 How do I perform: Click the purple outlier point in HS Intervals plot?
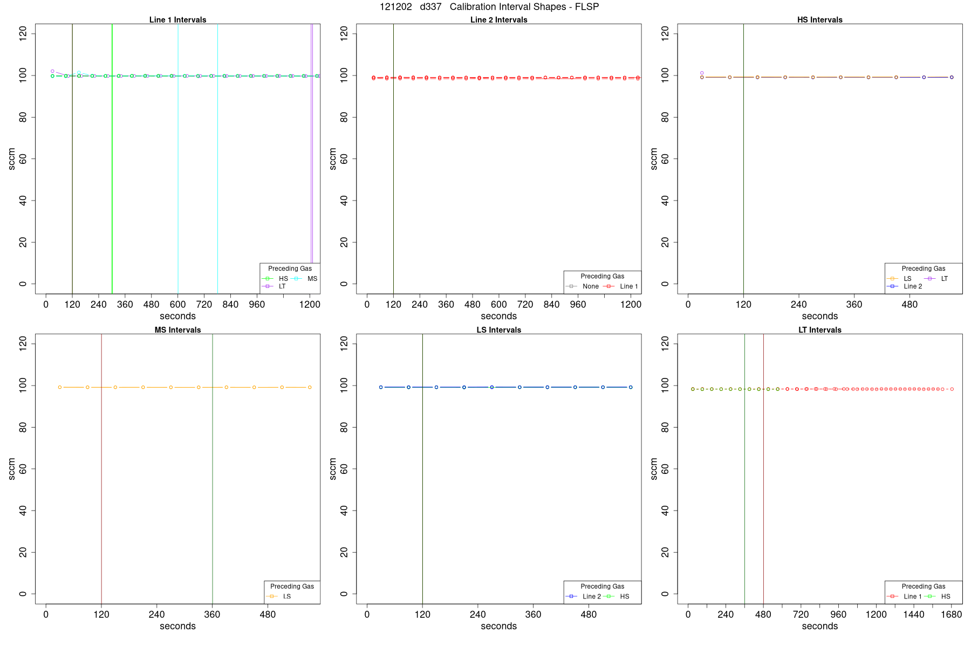point(702,73)
